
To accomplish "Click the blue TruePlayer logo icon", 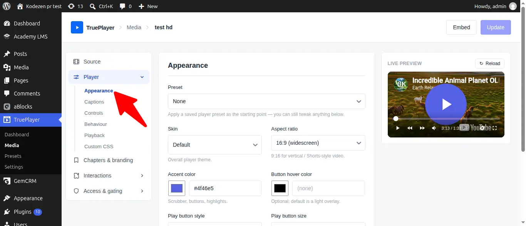I will (77, 27).
